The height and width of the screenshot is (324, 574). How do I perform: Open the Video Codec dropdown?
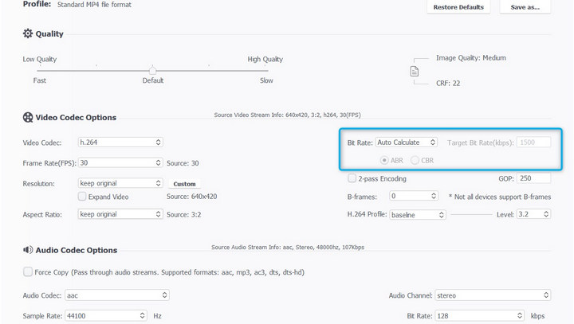tap(120, 142)
